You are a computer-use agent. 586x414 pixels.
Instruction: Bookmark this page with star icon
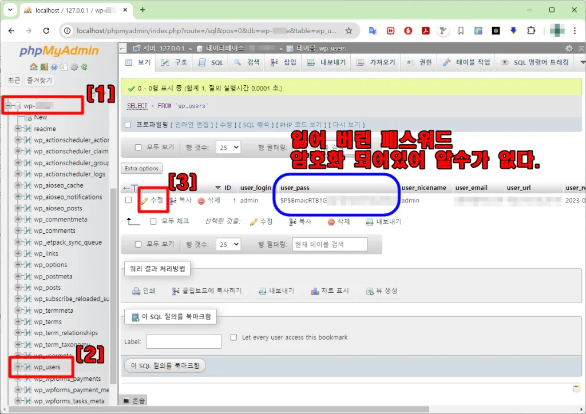(349, 30)
